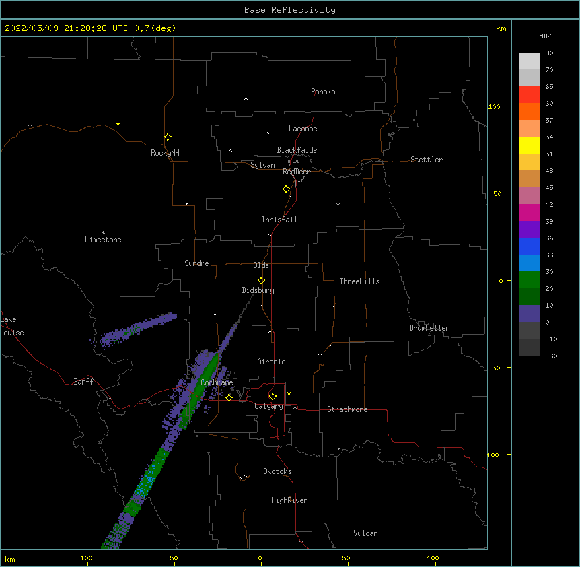Click the Base_Reflectivity title text

point(290,10)
